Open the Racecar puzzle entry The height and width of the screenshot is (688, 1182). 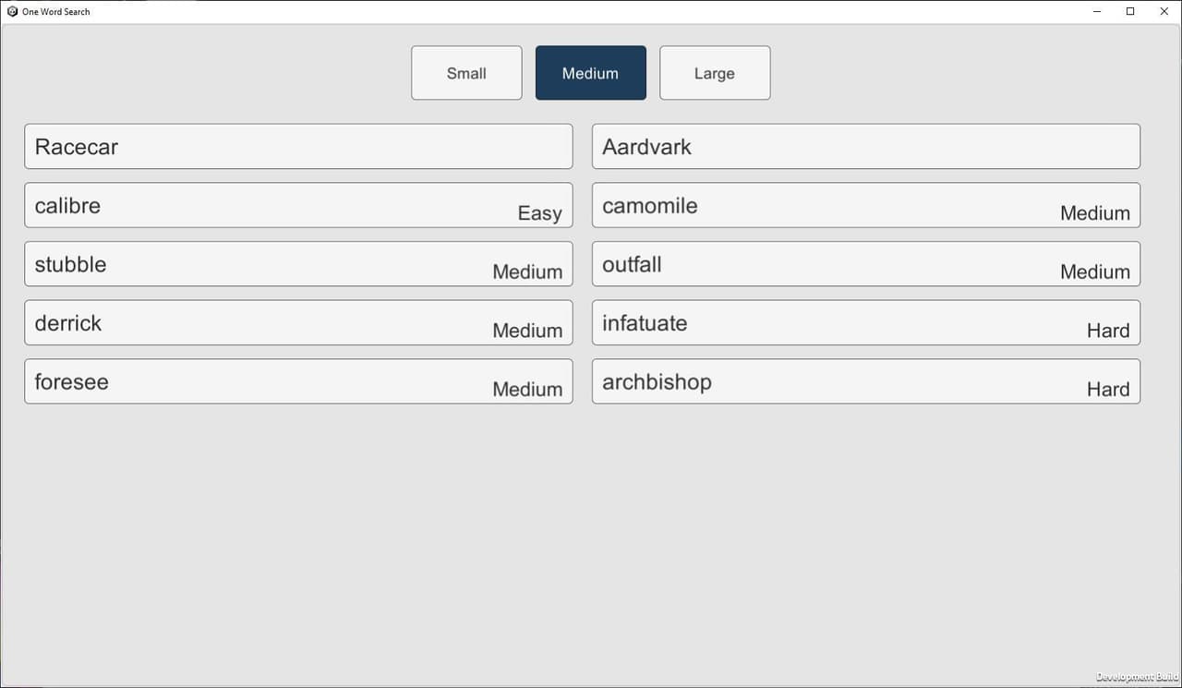298,147
